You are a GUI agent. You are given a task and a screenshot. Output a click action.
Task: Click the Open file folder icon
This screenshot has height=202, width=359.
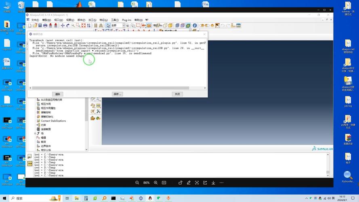pyautogui.click(x=35, y=25)
